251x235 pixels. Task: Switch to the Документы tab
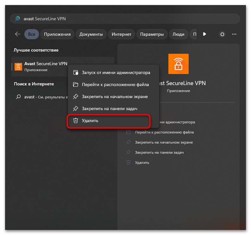click(x=91, y=34)
